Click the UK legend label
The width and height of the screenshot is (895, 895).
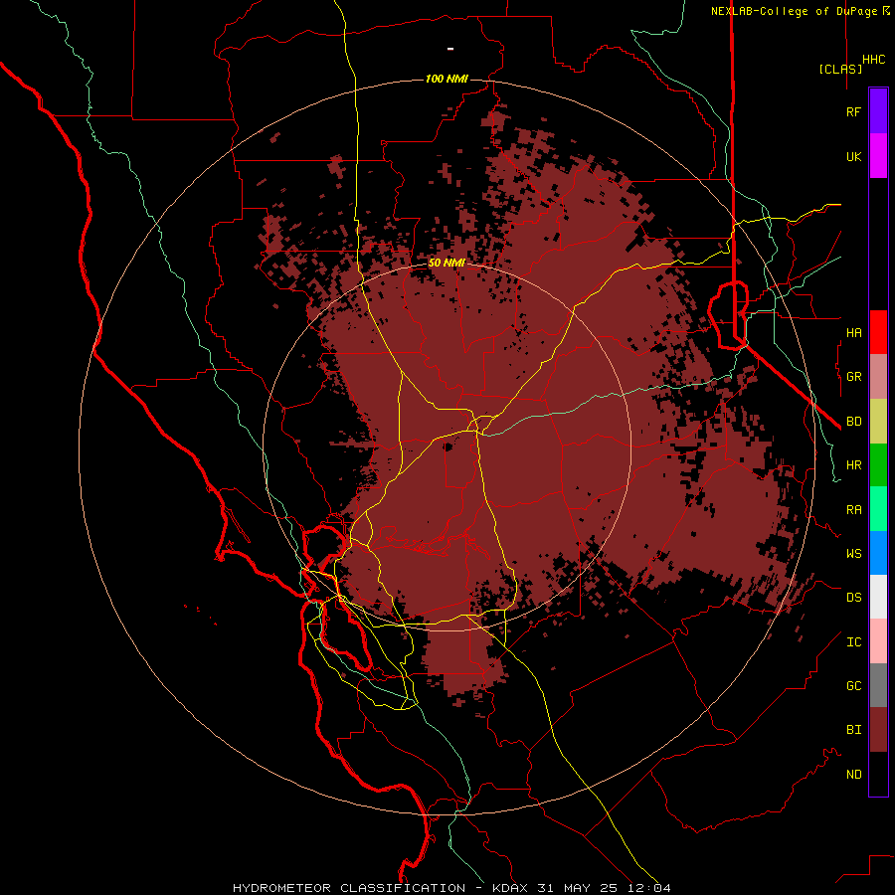click(853, 156)
